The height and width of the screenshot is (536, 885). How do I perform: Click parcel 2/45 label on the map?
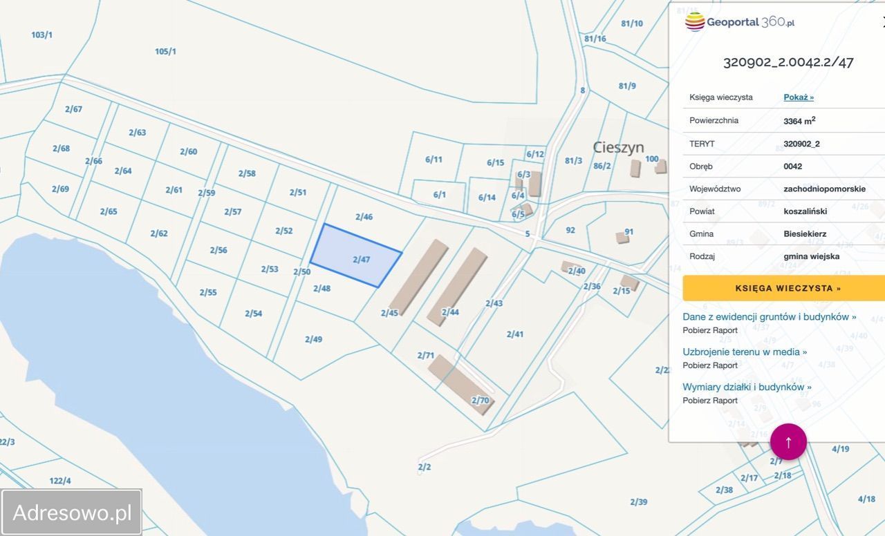click(x=389, y=313)
